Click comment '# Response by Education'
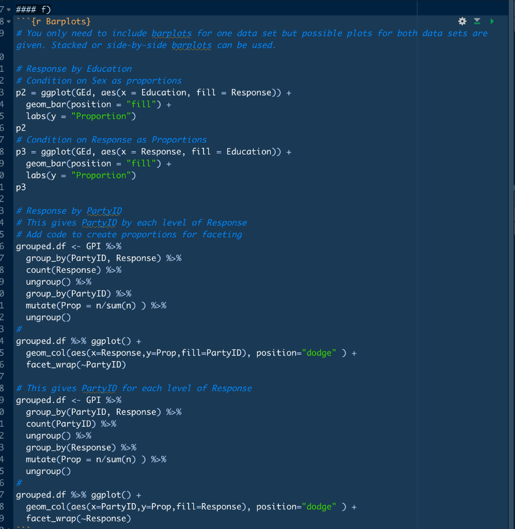The image size is (515, 529). pos(74,69)
